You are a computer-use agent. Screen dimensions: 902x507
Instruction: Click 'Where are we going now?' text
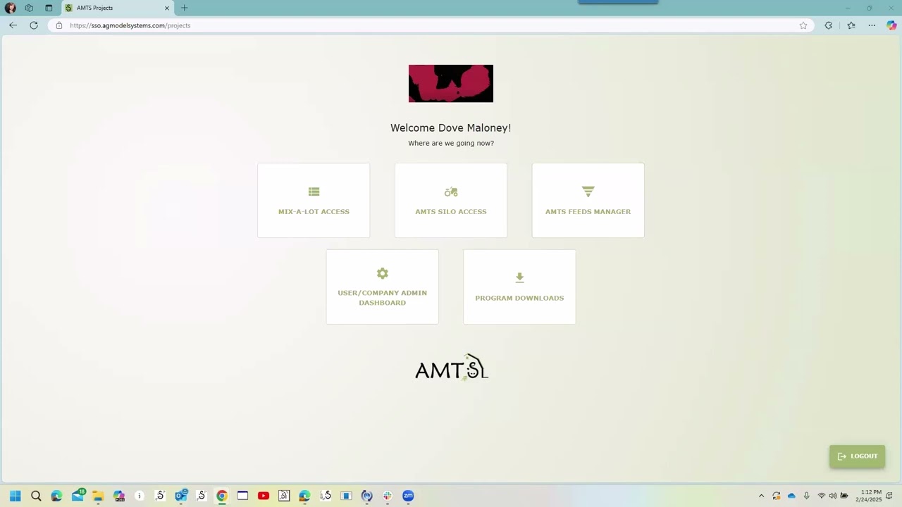point(451,143)
